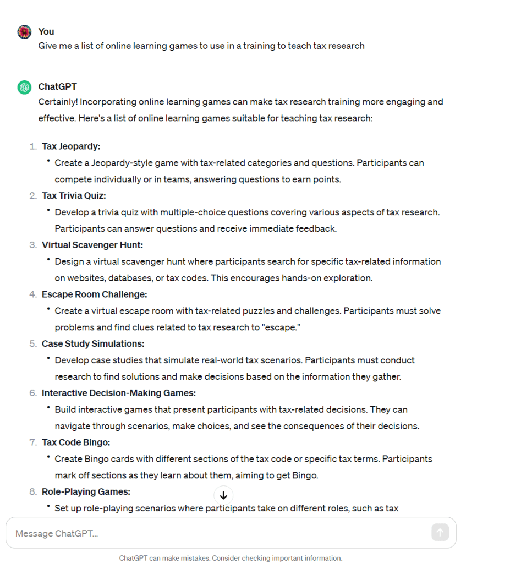Screen dimensions: 510x563
Task: Click the "ChatGPT can make mistakes" disclaimer
Action: [x=231, y=558]
